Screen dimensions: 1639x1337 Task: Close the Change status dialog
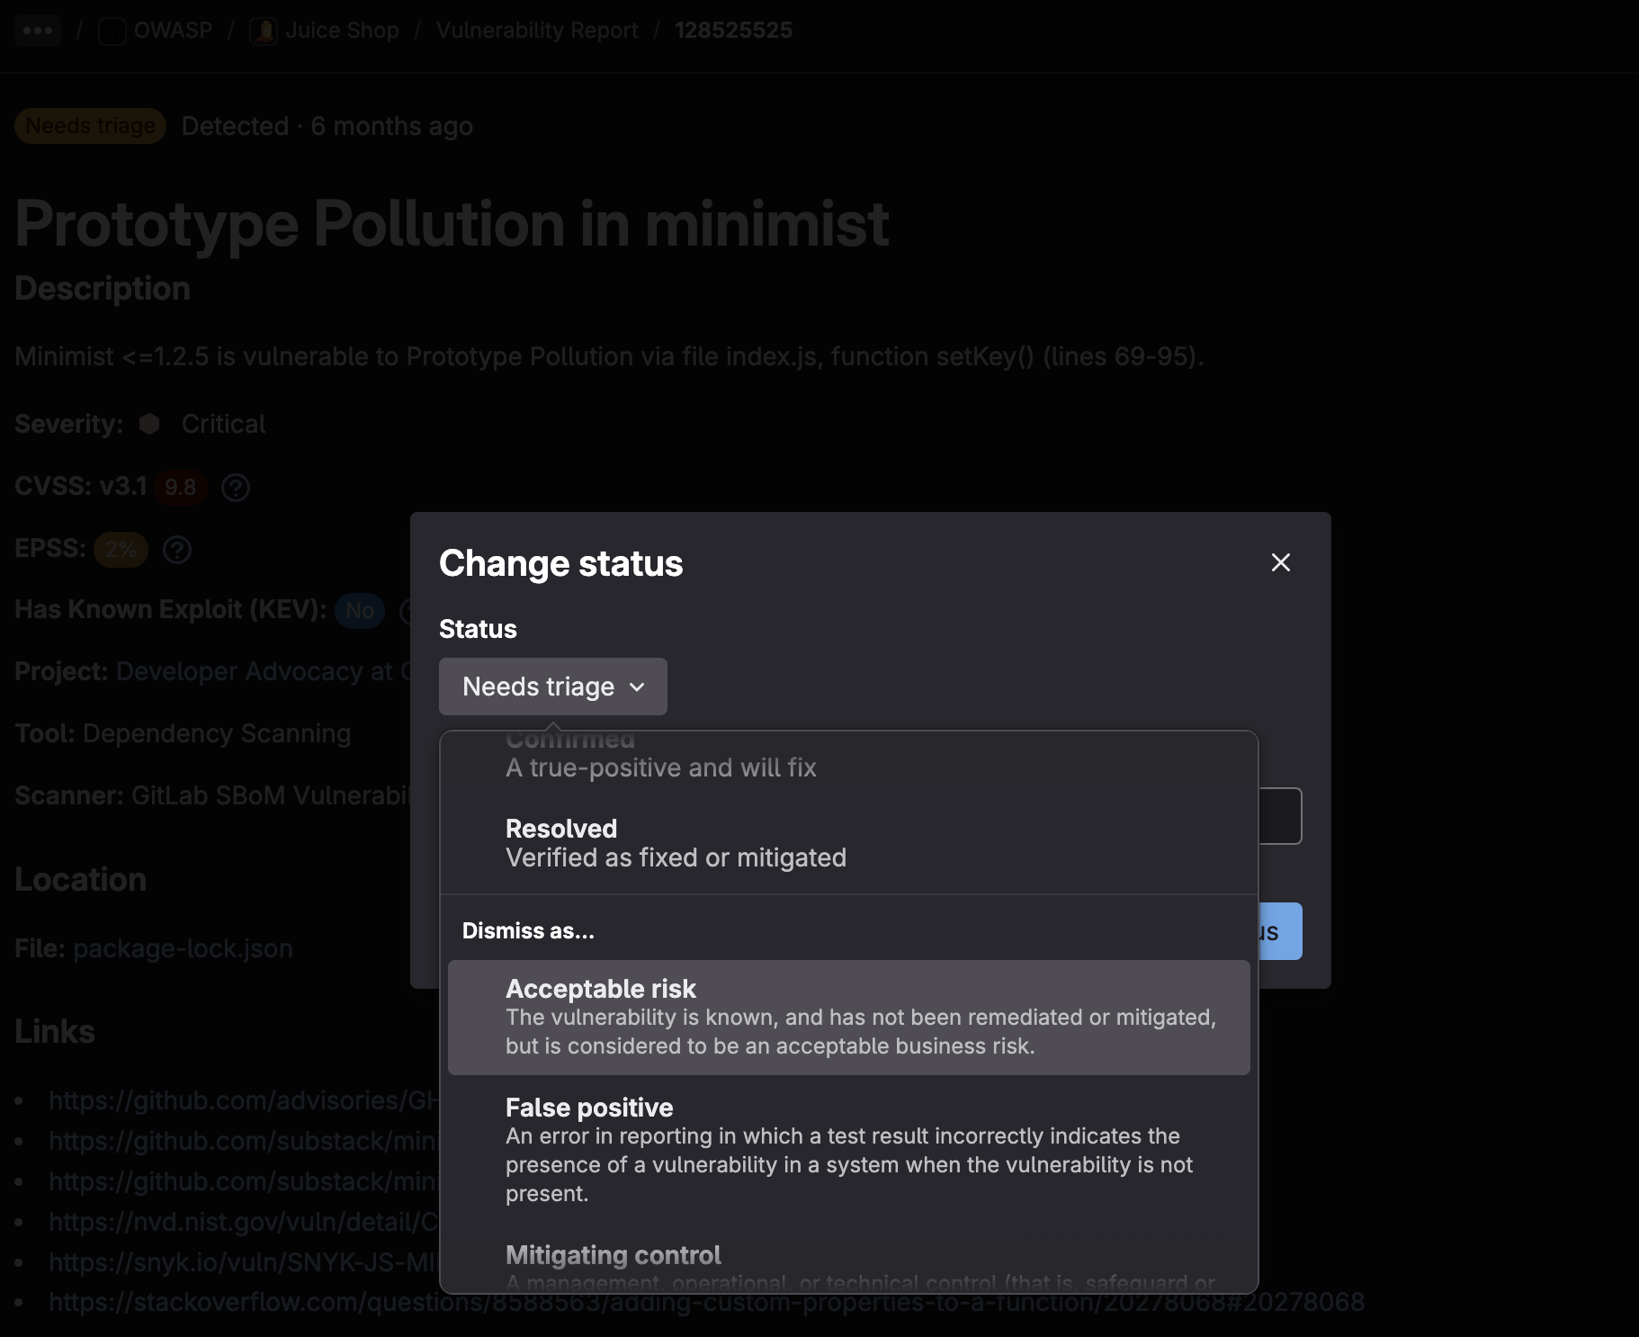click(1281, 561)
